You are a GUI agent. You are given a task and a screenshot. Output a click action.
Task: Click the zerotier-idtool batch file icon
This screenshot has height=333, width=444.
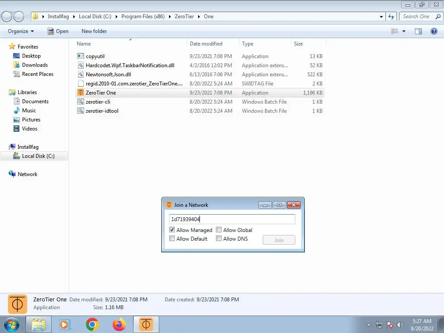click(81, 111)
